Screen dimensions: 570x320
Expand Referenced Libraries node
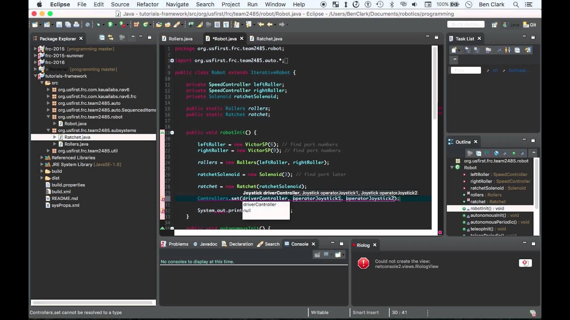(42, 157)
